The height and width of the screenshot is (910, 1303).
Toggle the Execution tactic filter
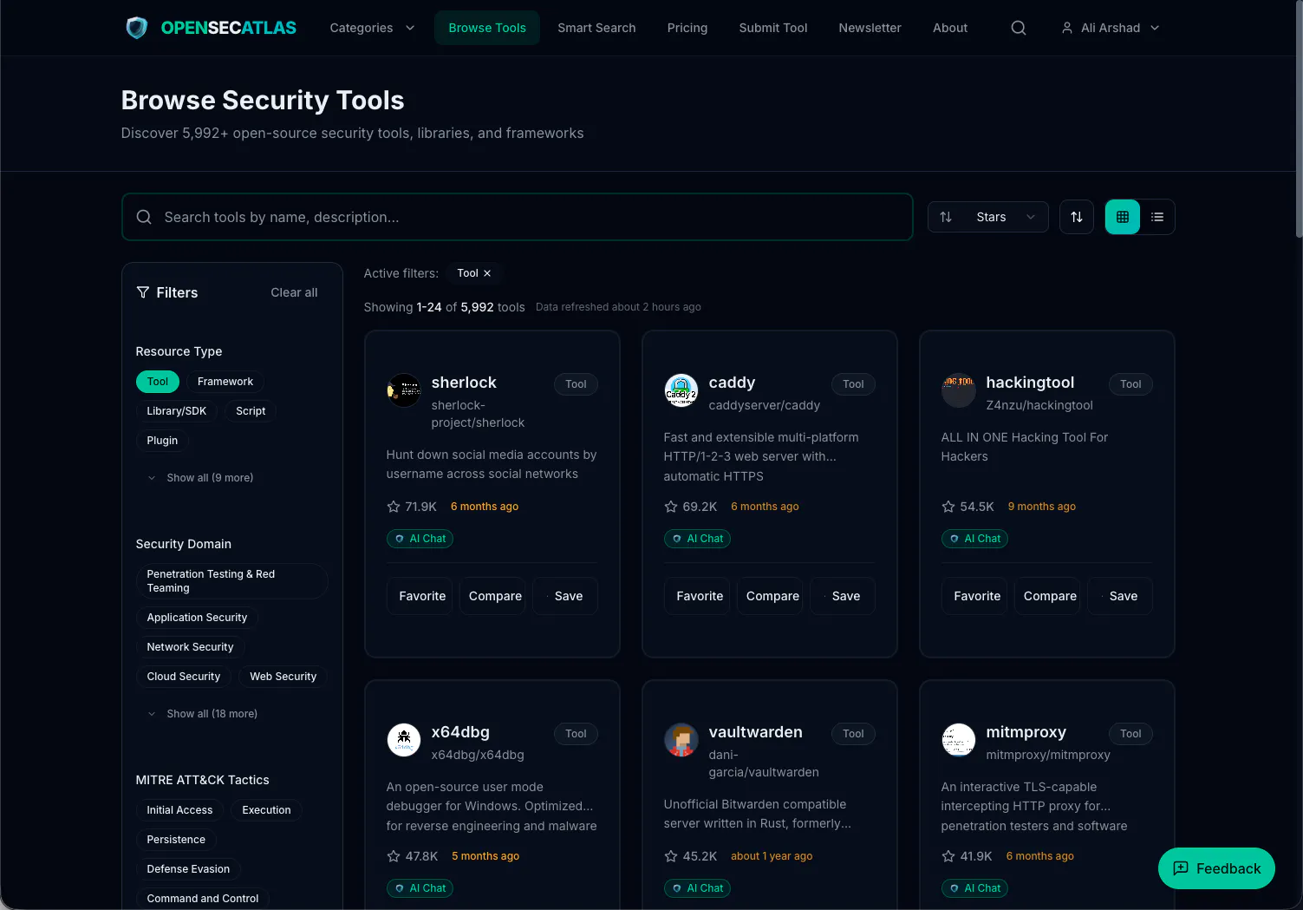pos(266,810)
